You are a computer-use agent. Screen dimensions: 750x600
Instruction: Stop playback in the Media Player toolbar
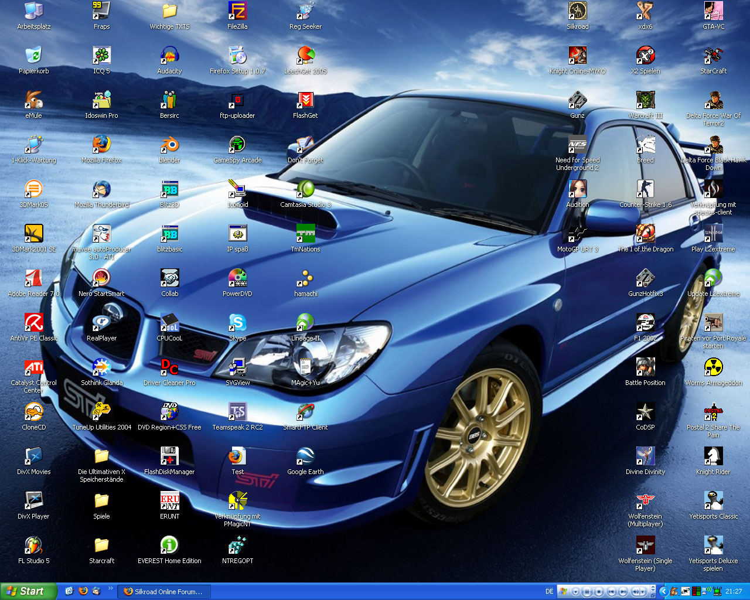(x=599, y=592)
